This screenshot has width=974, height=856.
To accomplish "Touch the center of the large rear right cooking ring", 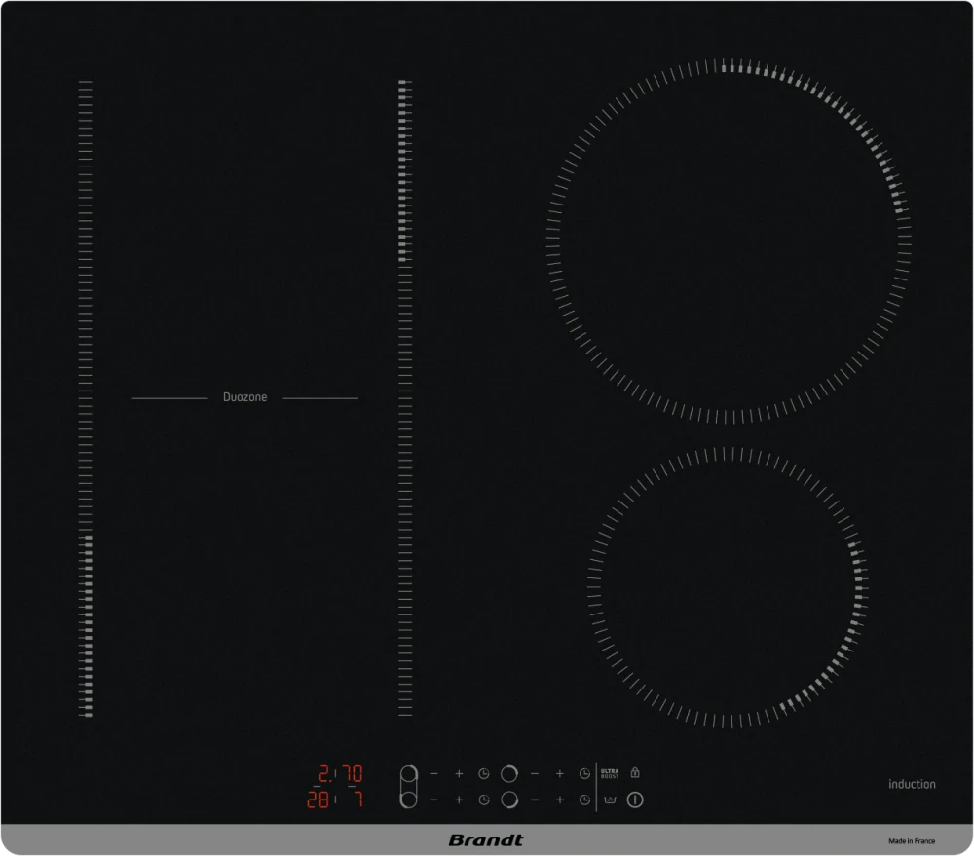I will pos(728,242).
